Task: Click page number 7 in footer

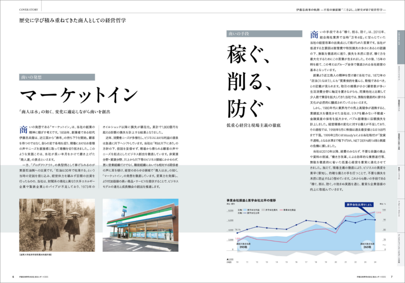Action: pos(391,276)
